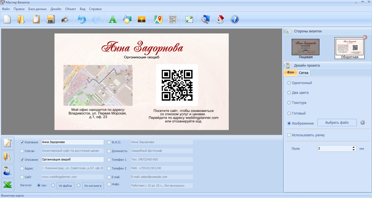Viewport: 372px width, 198px height.
Task: Click the Выбрать файл button
Action: [x=337, y=122]
